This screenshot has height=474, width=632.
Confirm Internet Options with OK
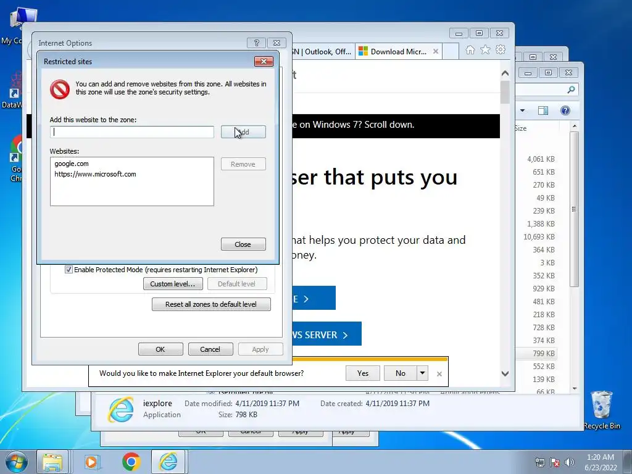click(x=160, y=349)
